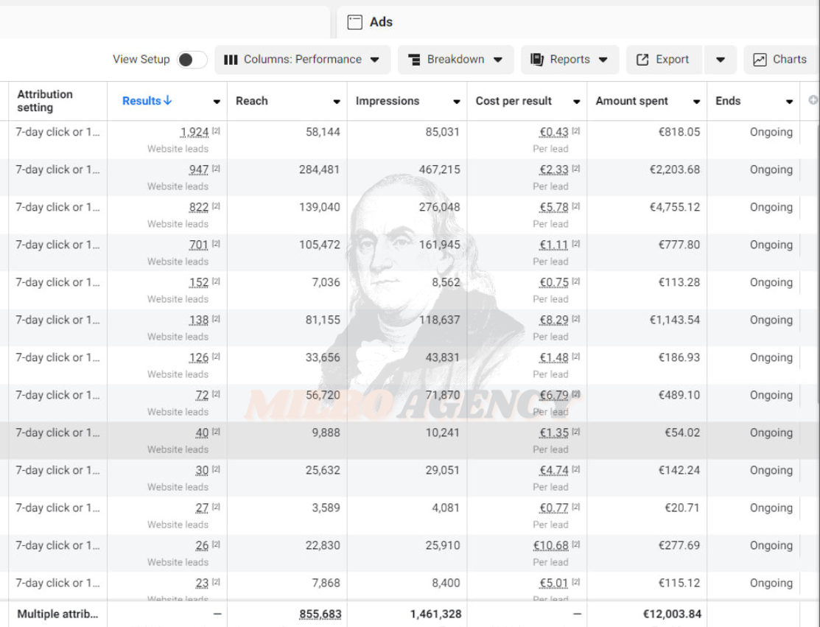Open Reach column dropdown arrow
820x627 pixels.
[x=337, y=102]
